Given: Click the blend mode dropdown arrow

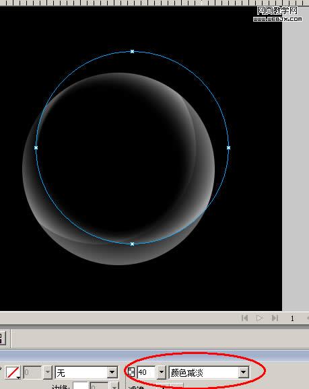Looking at the screenshot, I should 243,372.
